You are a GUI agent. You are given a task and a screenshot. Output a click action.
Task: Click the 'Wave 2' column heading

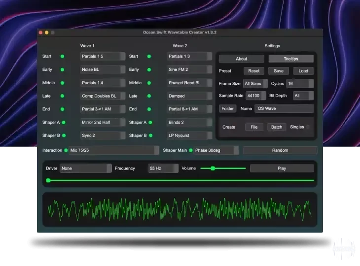(180, 46)
